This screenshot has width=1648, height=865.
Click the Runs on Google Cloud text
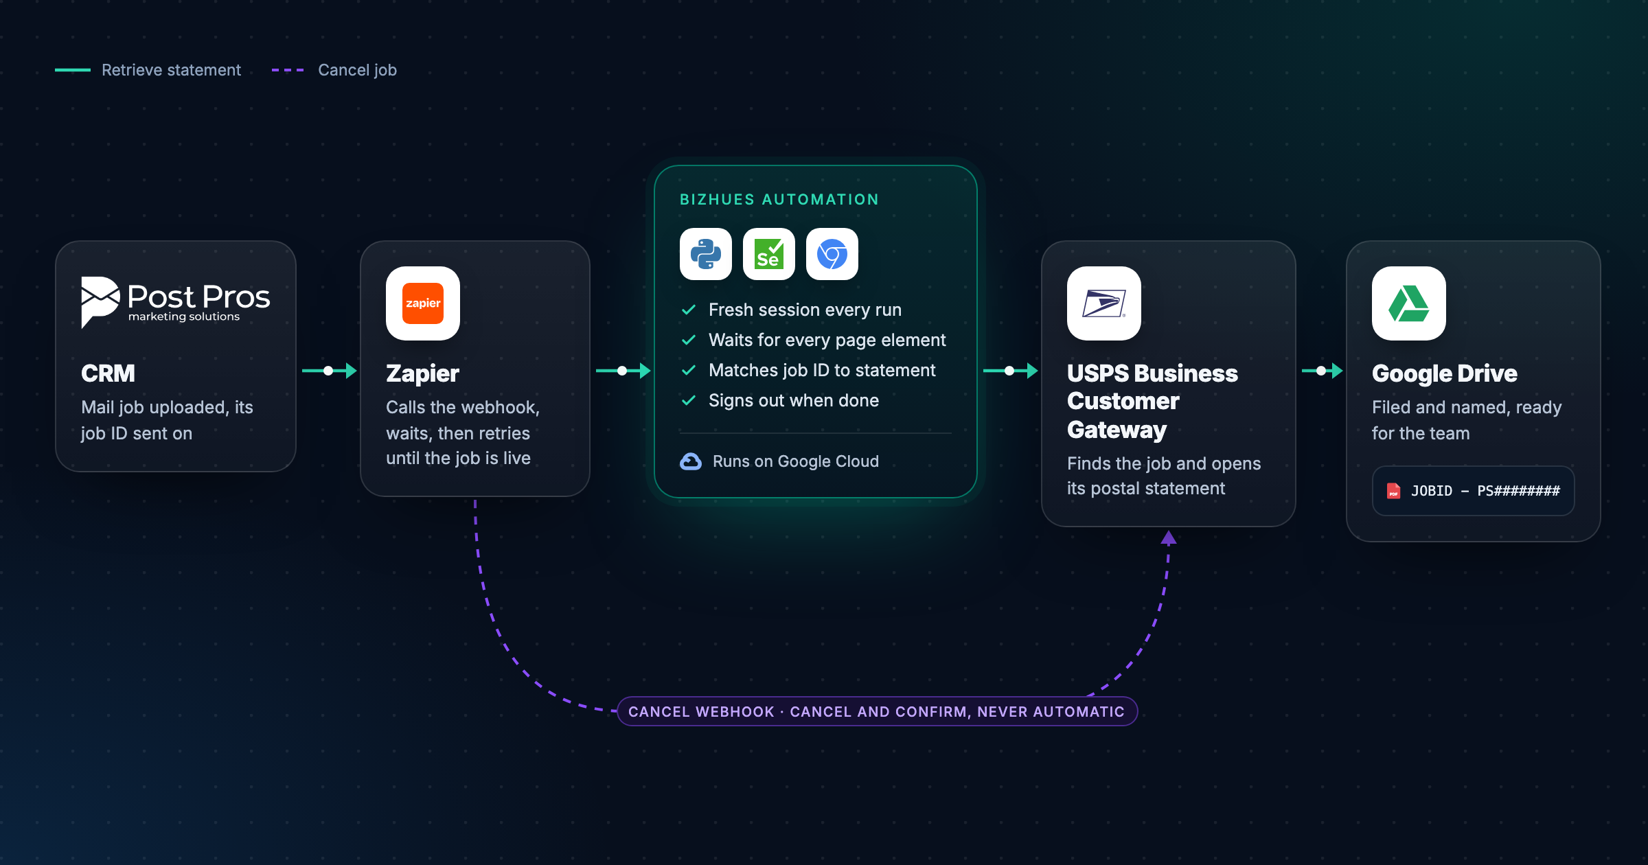(x=796, y=461)
